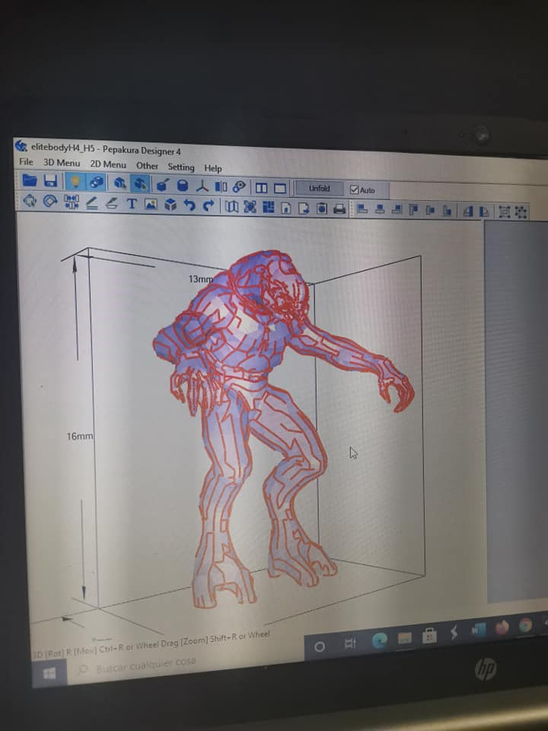This screenshot has width=548, height=731.
Task: Open Task View on the taskbar
Action: [x=349, y=644]
